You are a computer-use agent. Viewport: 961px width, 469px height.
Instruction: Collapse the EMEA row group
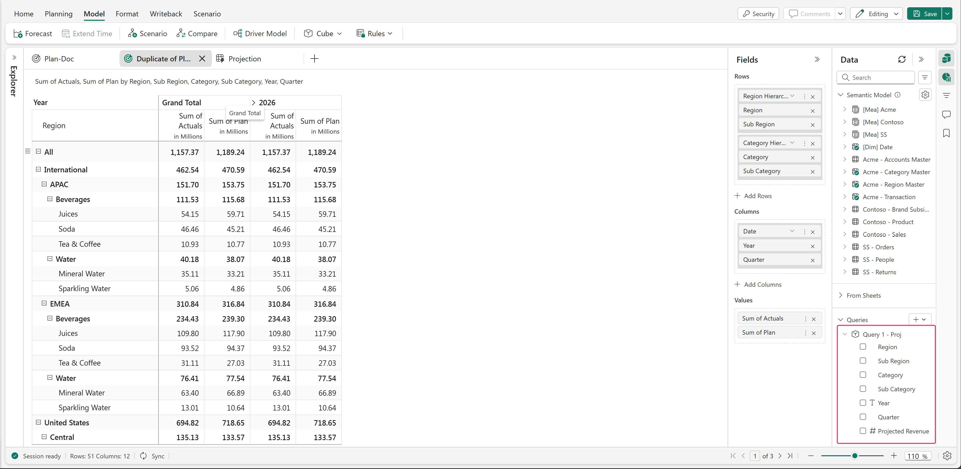[44, 303]
